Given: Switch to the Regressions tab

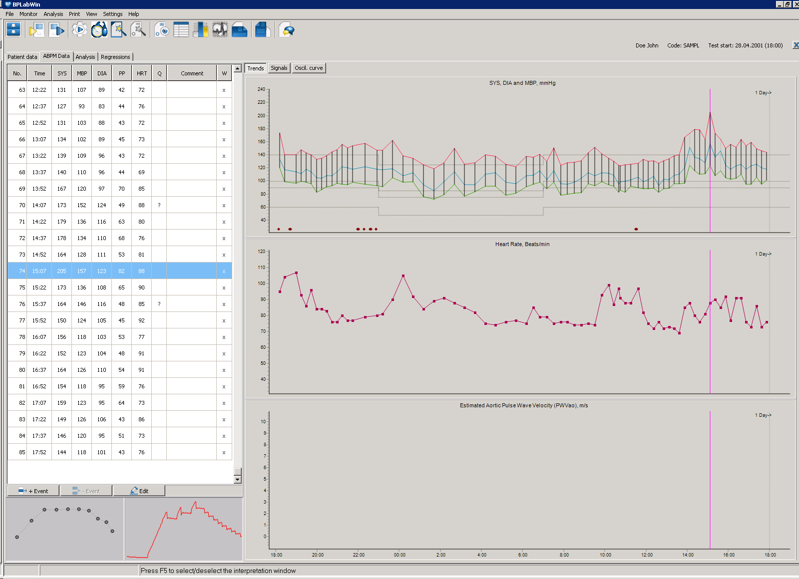Looking at the screenshot, I should pos(115,57).
